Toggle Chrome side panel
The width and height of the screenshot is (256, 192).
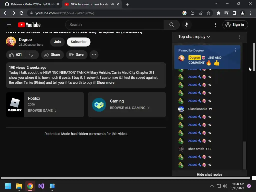[234, 13]
